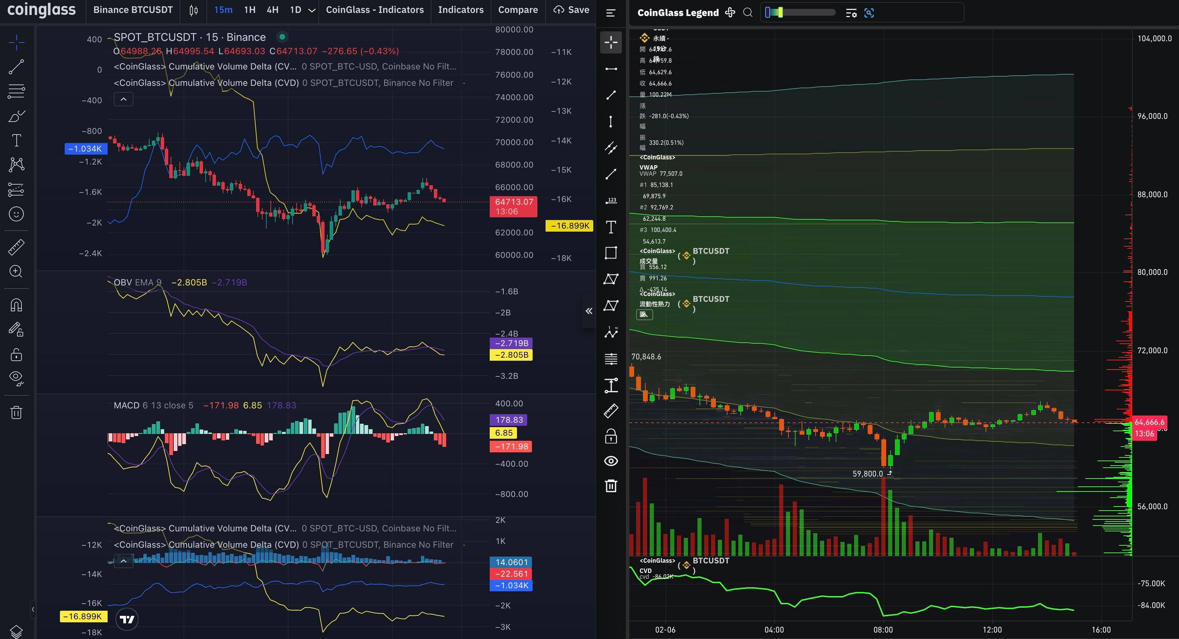
Task: Collapse the indicator legend in main chart
Action: pyautogui.click(x=124, y=99)
